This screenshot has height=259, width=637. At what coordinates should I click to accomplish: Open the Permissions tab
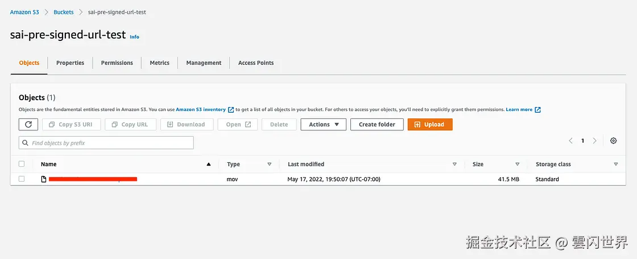point(117,63)
